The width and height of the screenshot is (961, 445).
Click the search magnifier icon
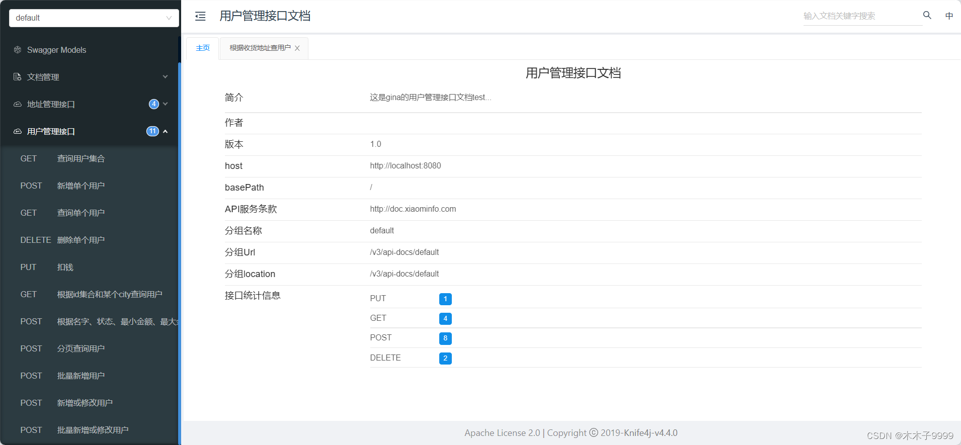(927, 15)
